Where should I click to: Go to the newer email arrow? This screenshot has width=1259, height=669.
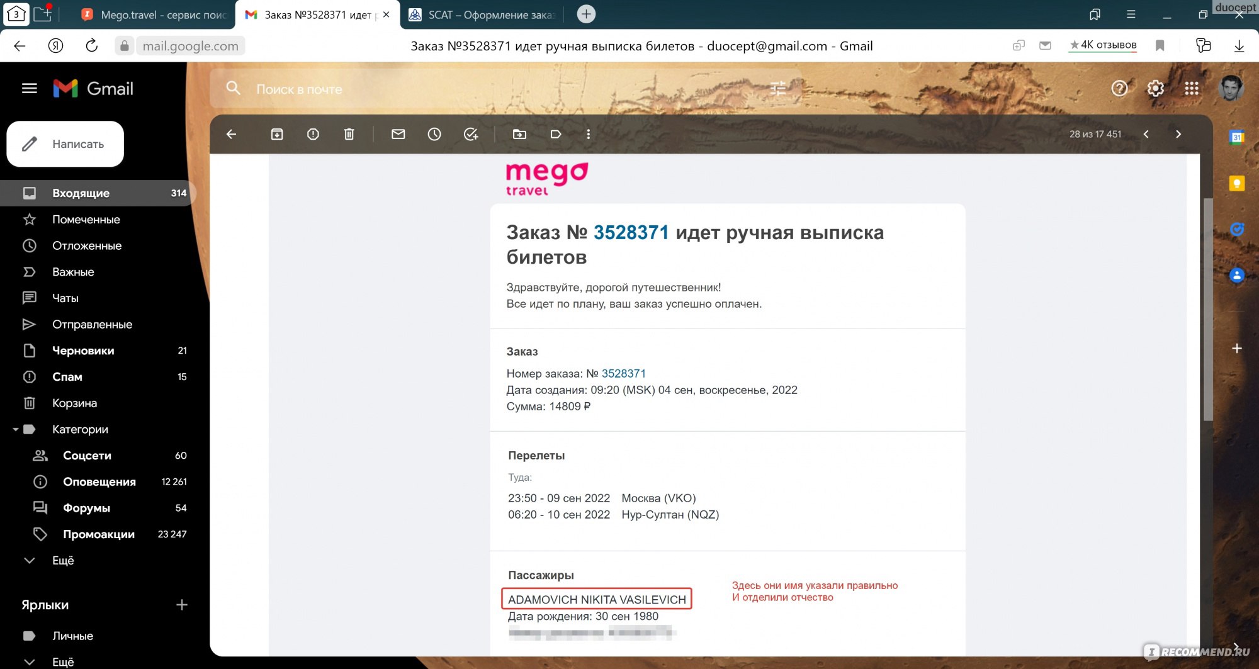(1146, 134)
